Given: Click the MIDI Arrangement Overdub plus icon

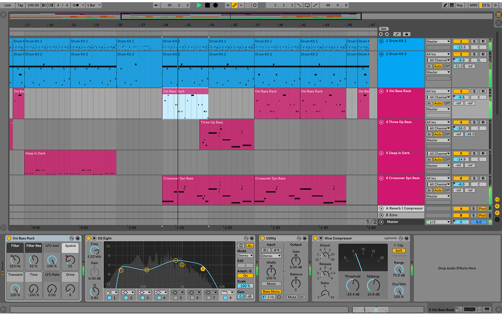Looking at the screenshot, I should 228,5.
